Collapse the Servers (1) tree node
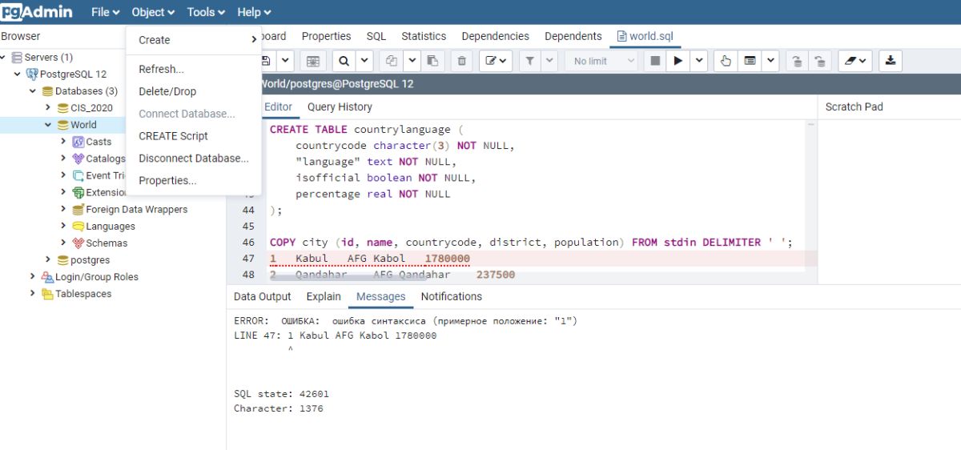The image size is (961, 450). (x=4, y=58)
